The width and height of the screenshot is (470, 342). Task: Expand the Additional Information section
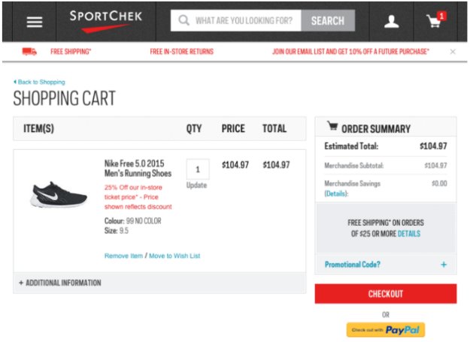tap(60, 283)
